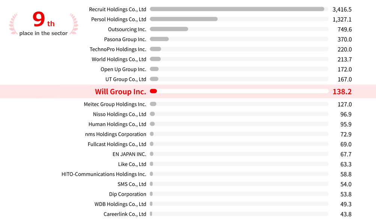Click the Persol Holdings gray bar
This screenshot has height=223, width=376.
pos(183,19)
